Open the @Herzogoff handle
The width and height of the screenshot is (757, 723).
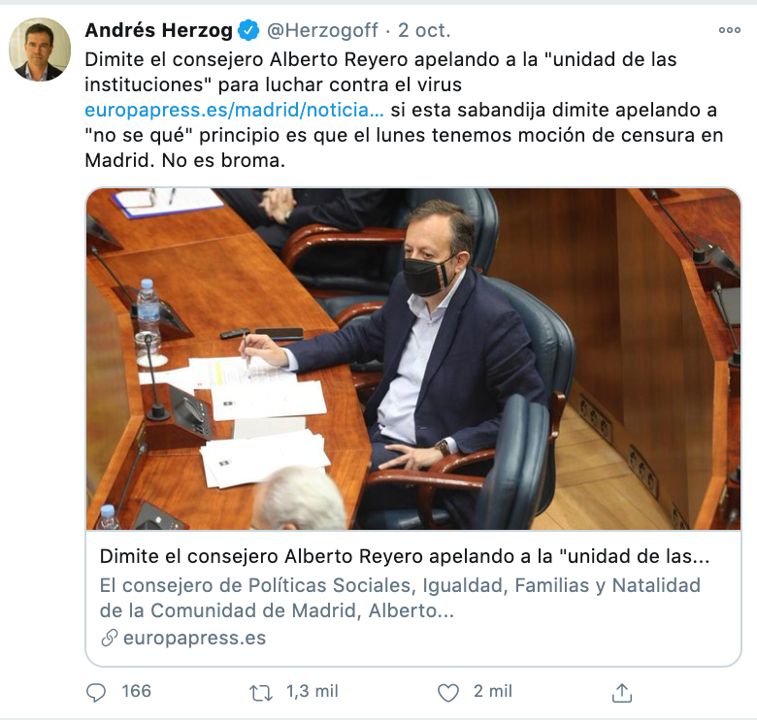[322, 30]
